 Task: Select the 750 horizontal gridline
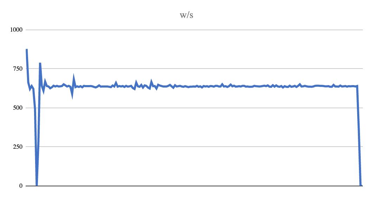[194, 69]
